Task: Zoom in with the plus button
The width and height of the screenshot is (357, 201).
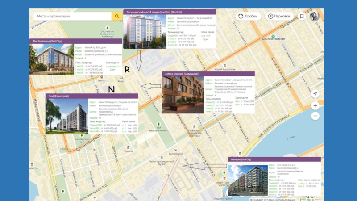Action: pos(315,106)
